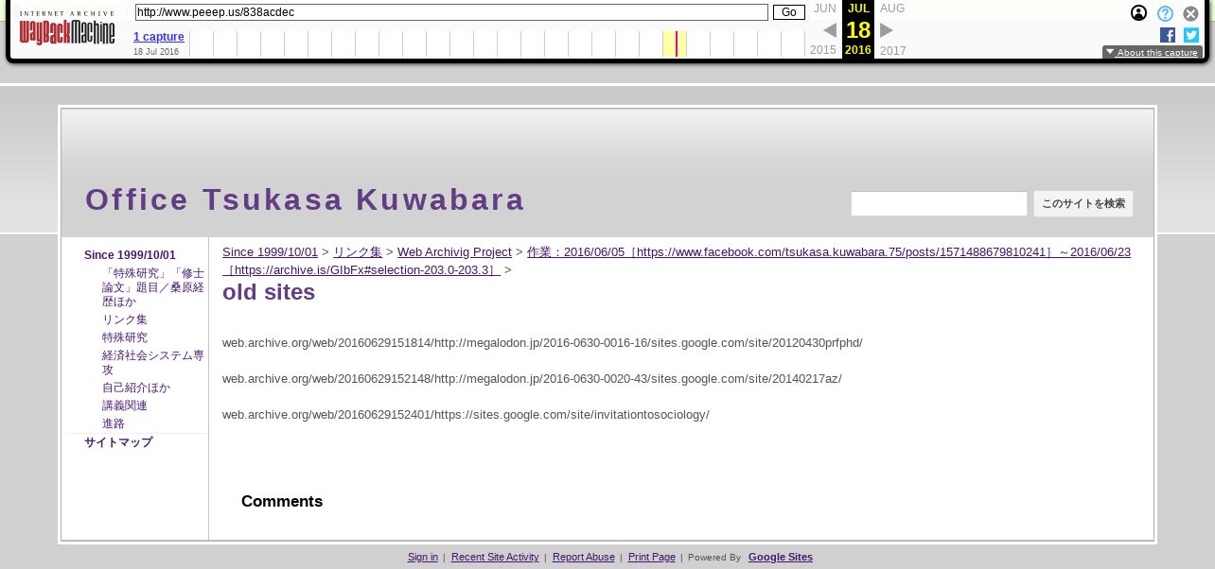Click breadcrumb Since 1999/10/01
This screenshot has height=569, width=1215.
coord(270,252)
